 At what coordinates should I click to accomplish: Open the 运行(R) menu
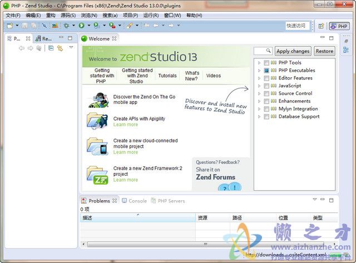pyautogui.click(x=151, y=16)
